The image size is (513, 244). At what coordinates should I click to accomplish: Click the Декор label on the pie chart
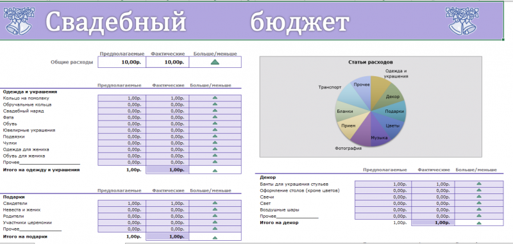(x=392, y=97)
